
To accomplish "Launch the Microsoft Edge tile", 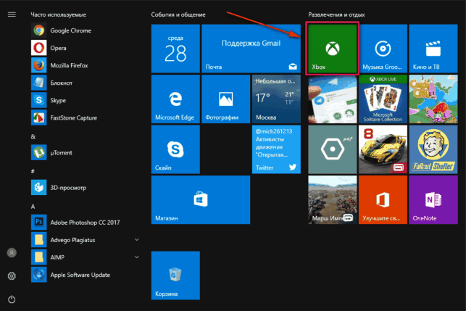I will tap(175, 99).
